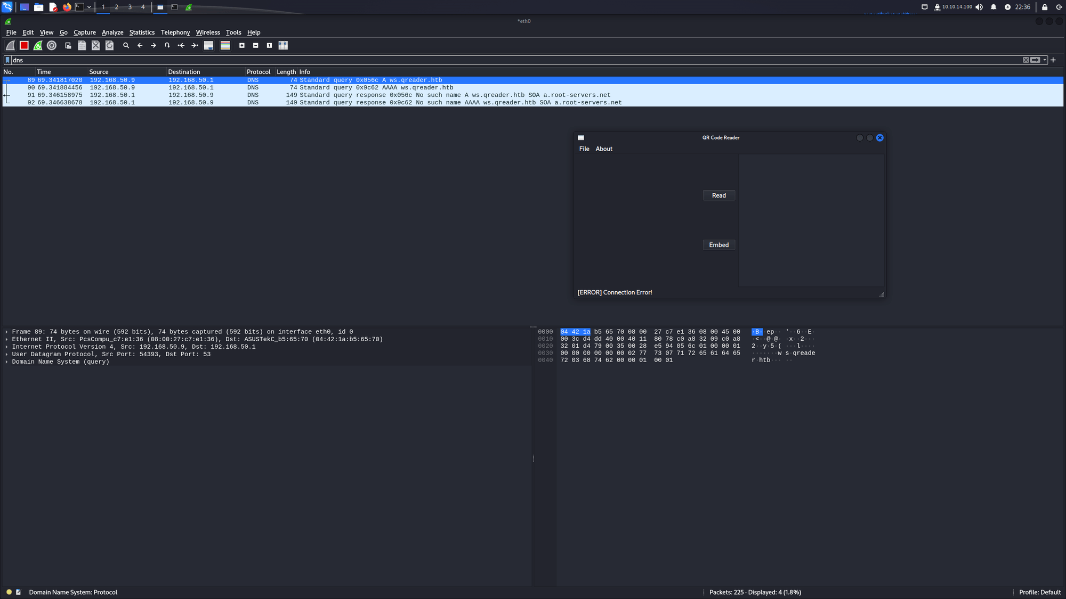The height and width of the screenshot is (599, 1066).
Task: Open the Wireless menu
Action: click(x=208, y=32)
